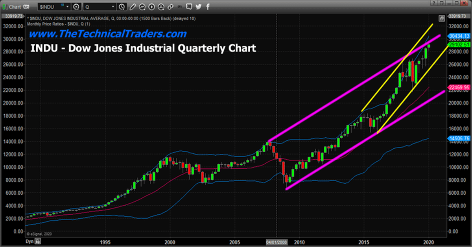472x247 pixels.
Task: Click the symbol link gear icon
Action: pyautogui.click(x=76, y=7)
